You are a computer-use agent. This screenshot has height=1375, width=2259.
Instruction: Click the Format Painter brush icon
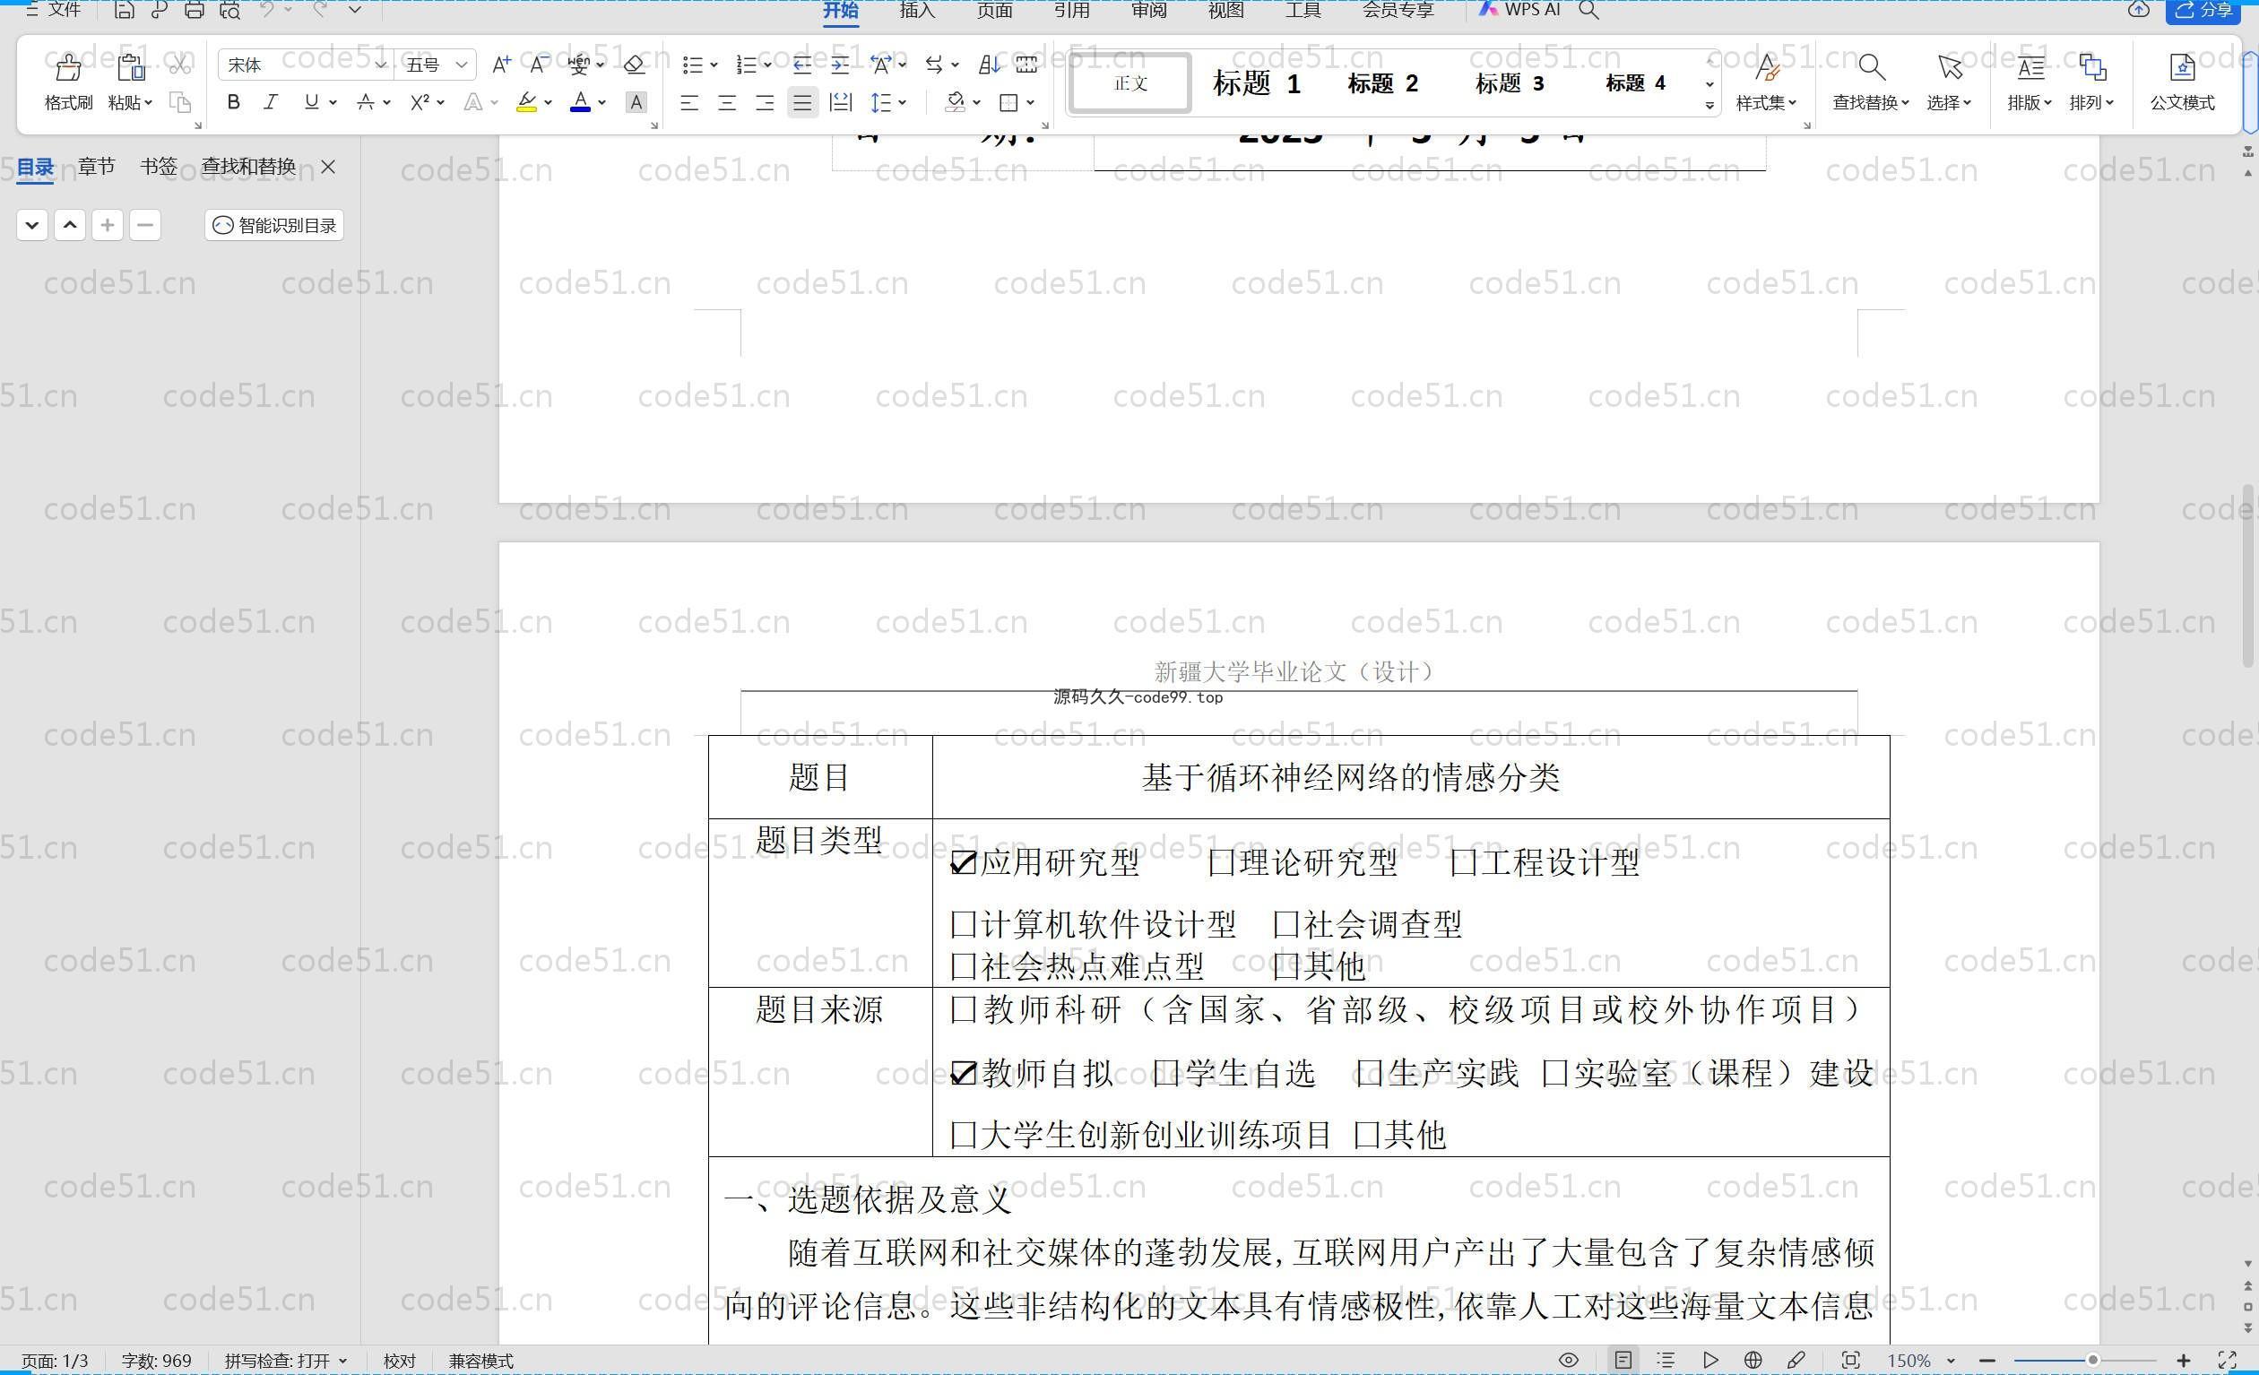click(x=68, y=68)
